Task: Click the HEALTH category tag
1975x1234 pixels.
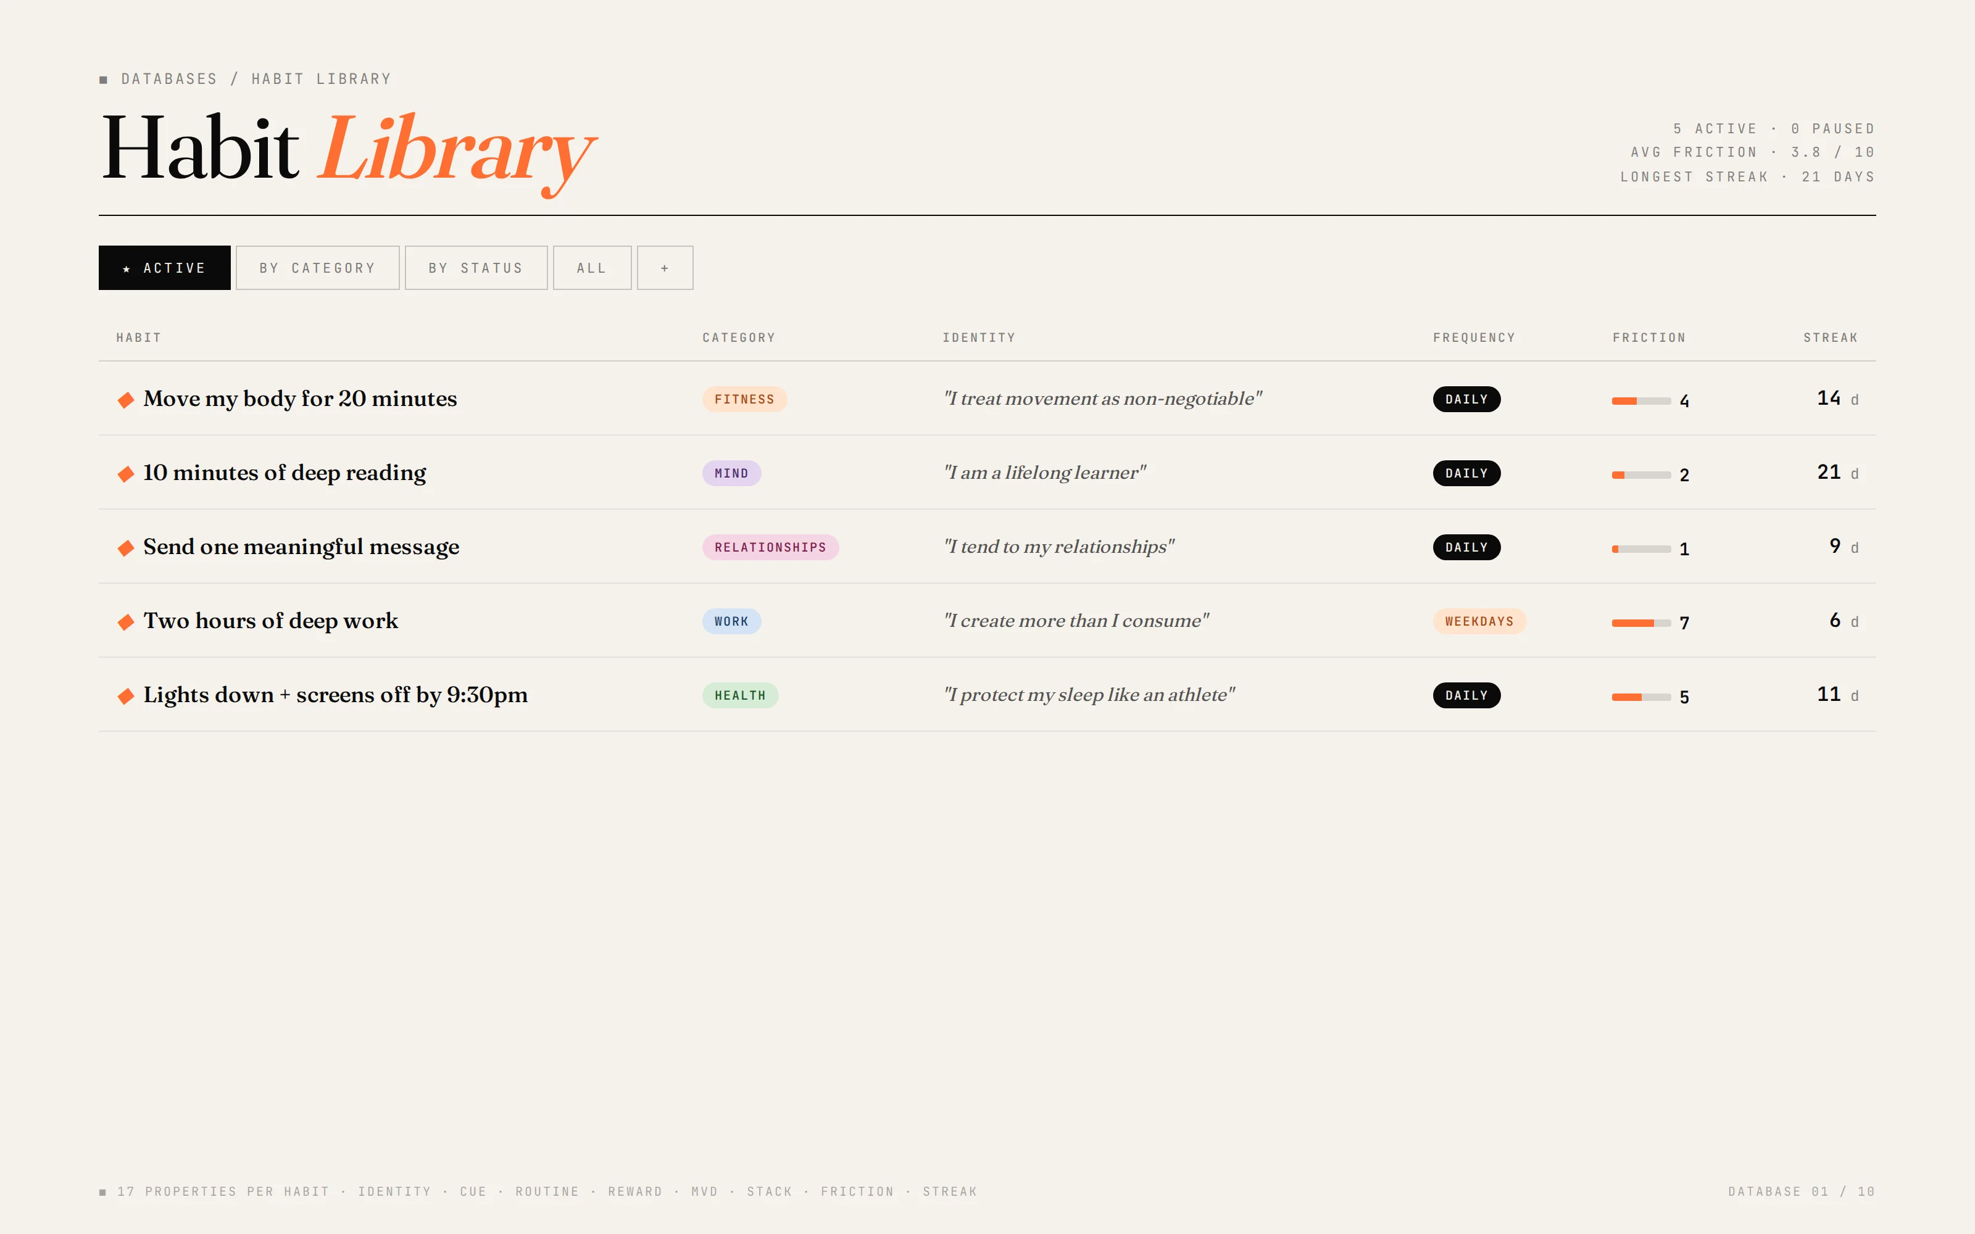Action: 740,695
